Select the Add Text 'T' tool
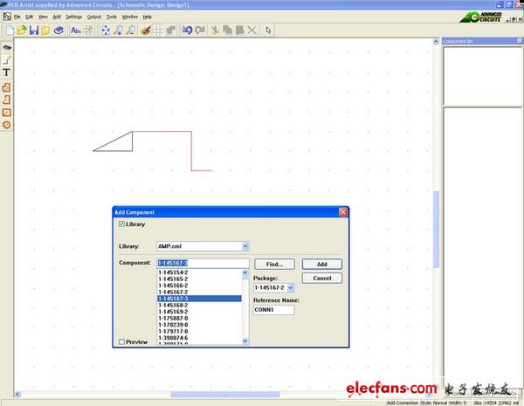524x406 pixels. click(7, 72)
